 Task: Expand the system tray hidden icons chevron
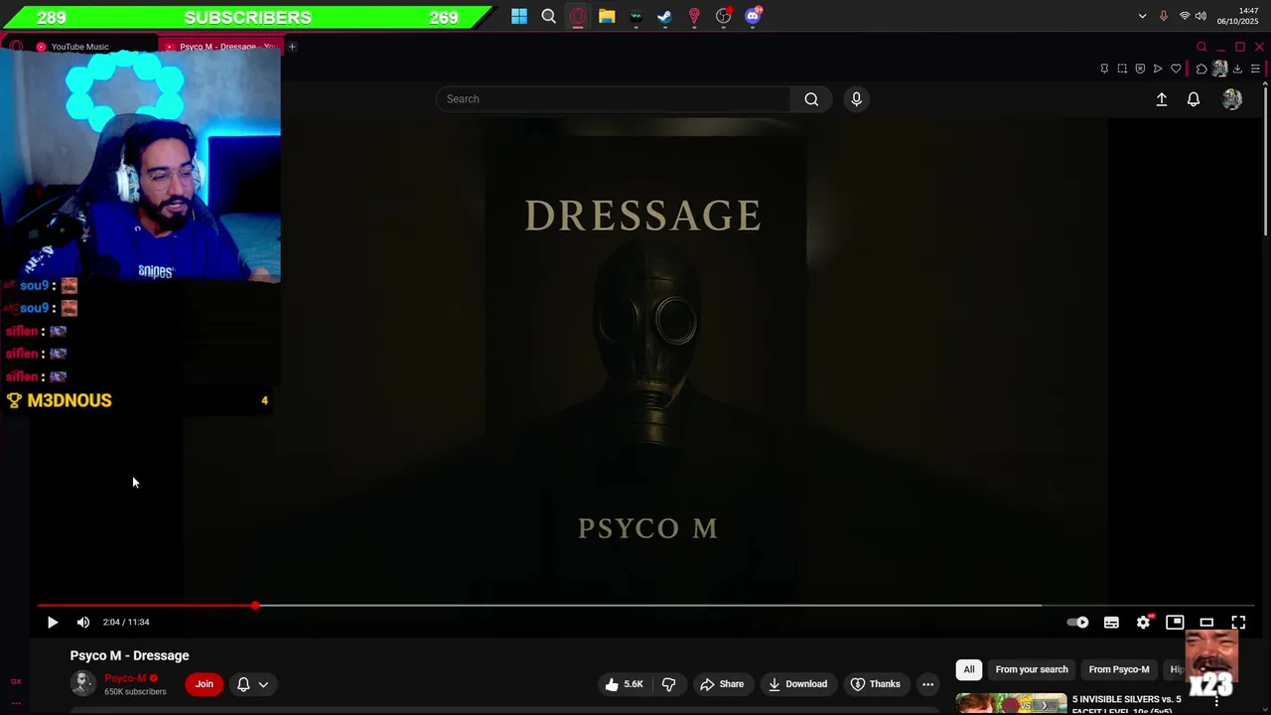pos(1142,16)
